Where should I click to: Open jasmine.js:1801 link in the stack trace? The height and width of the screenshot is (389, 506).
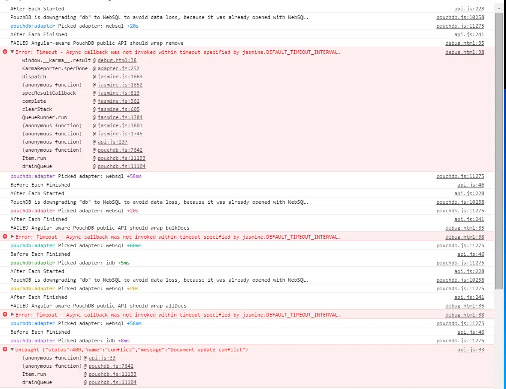(x=120, y=125)
